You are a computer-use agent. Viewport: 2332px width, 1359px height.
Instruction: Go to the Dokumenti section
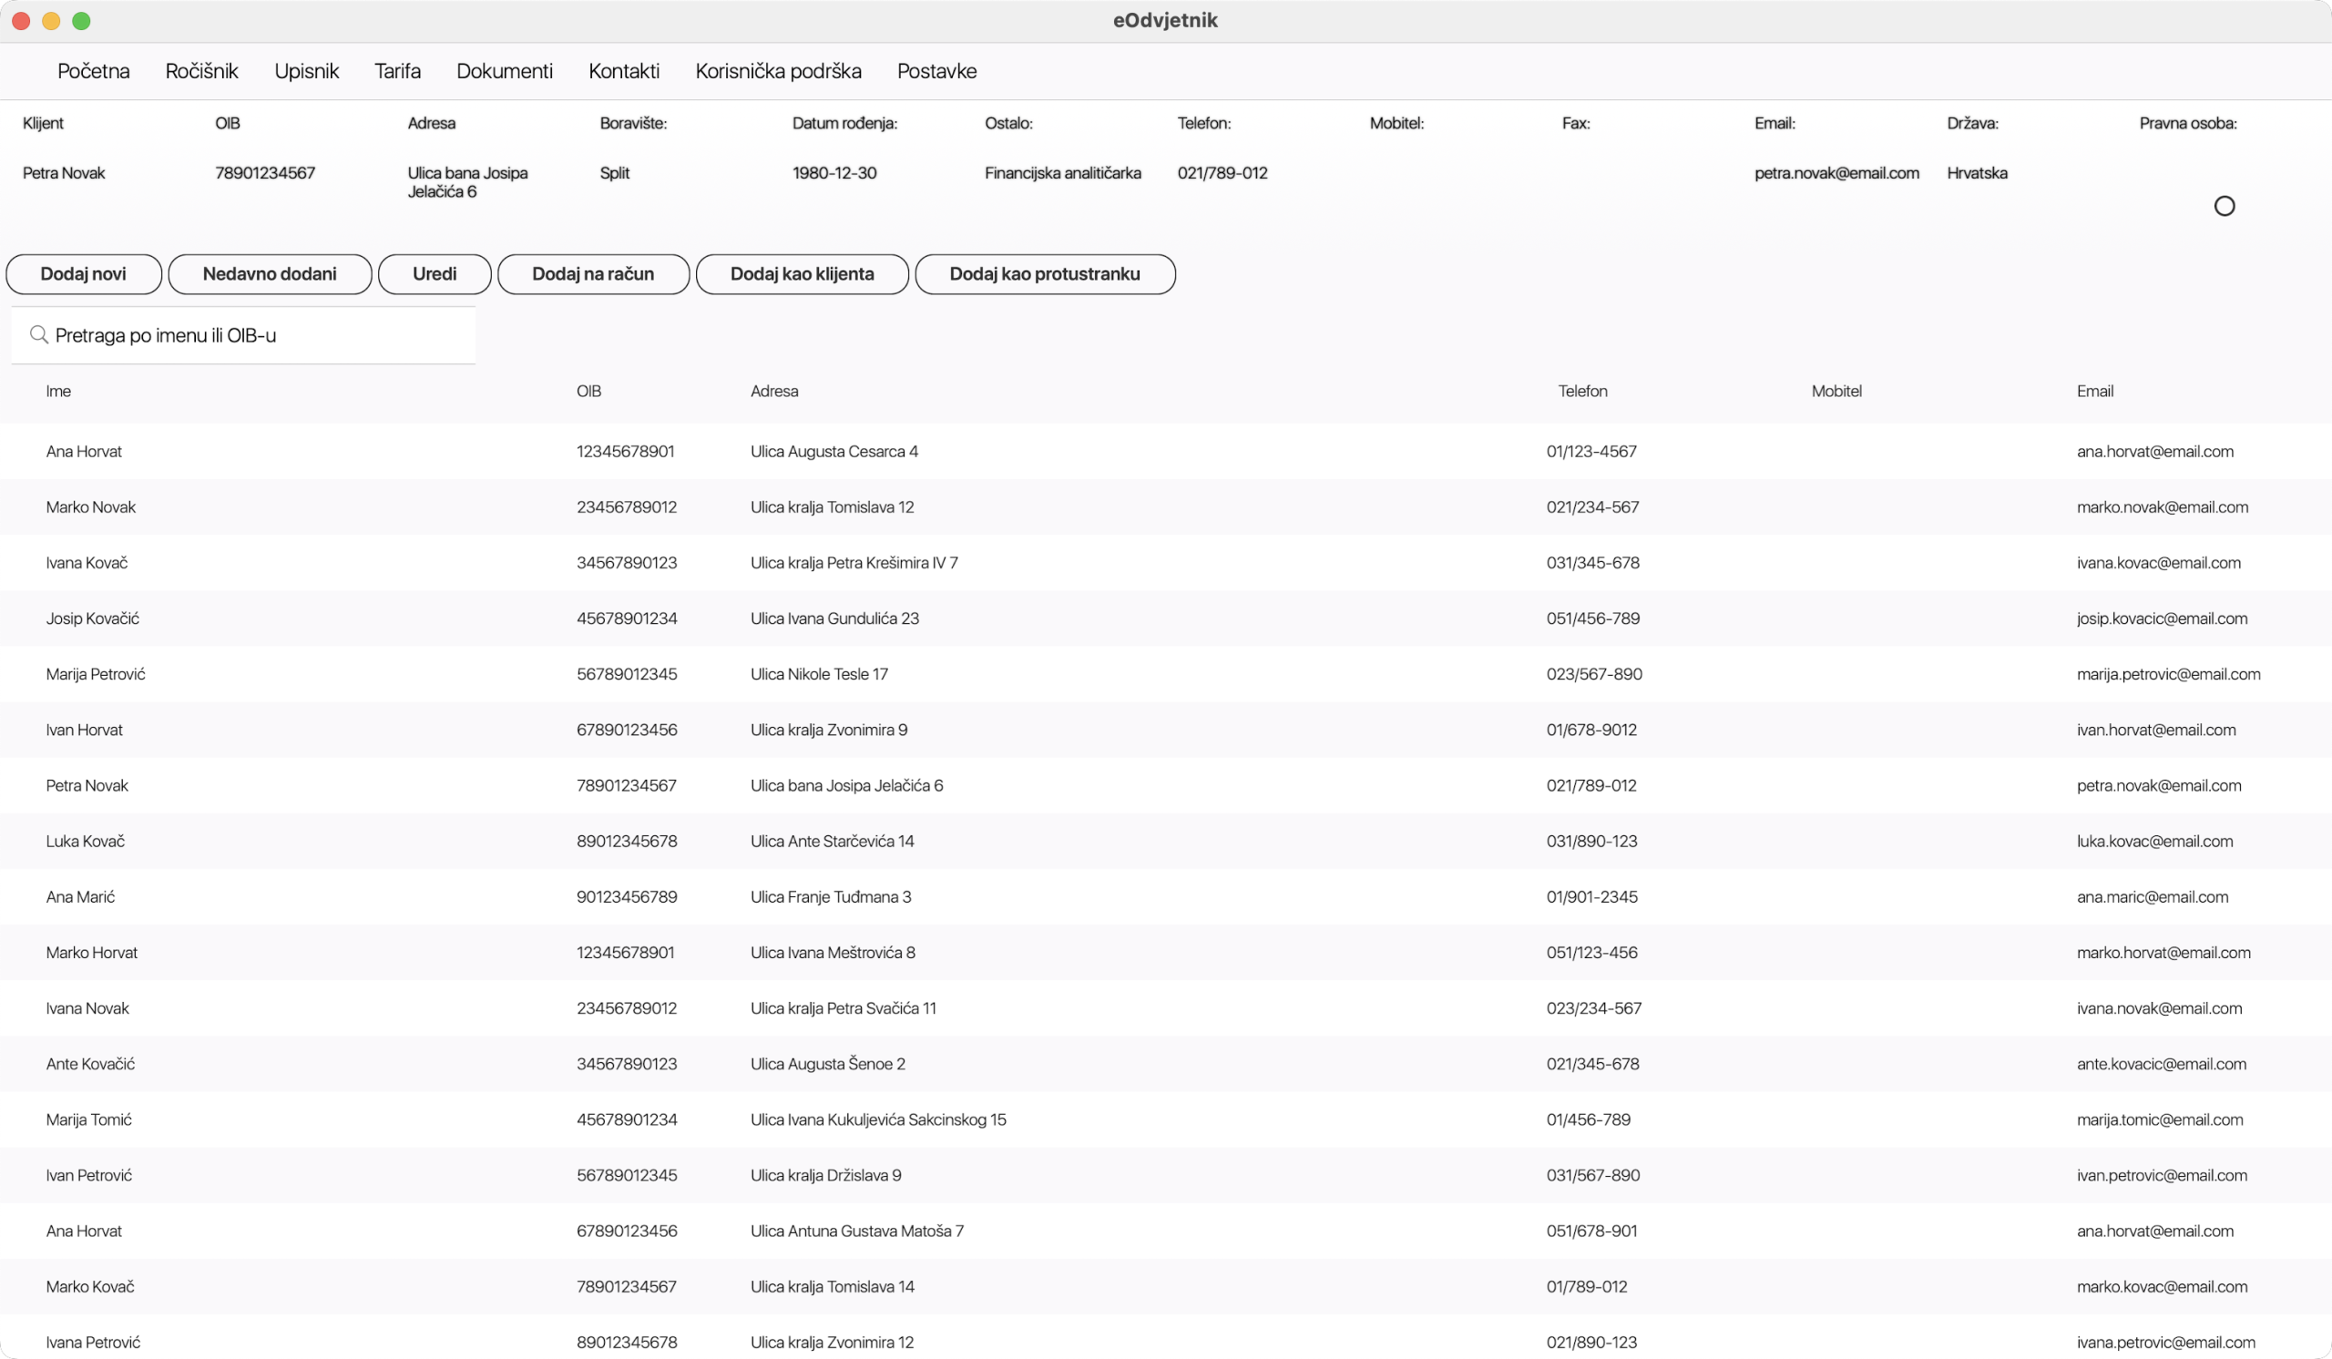[x=505, y=70]
